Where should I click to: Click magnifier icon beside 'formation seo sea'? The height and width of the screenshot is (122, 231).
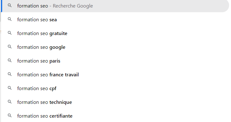[10, 19]
